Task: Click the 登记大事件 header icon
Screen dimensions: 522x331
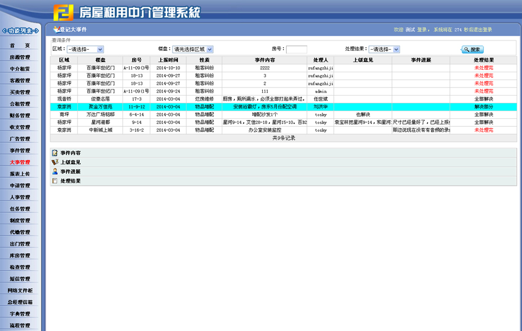Action: pos(56,29)
